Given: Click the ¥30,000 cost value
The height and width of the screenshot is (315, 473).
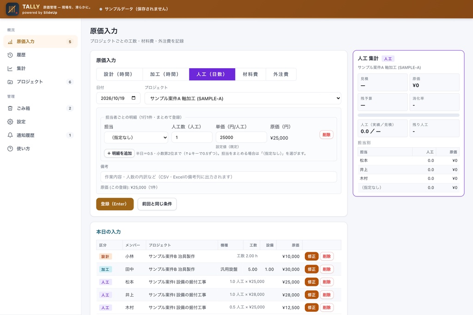Looking at the screenshot, I should tap(291, 269).
